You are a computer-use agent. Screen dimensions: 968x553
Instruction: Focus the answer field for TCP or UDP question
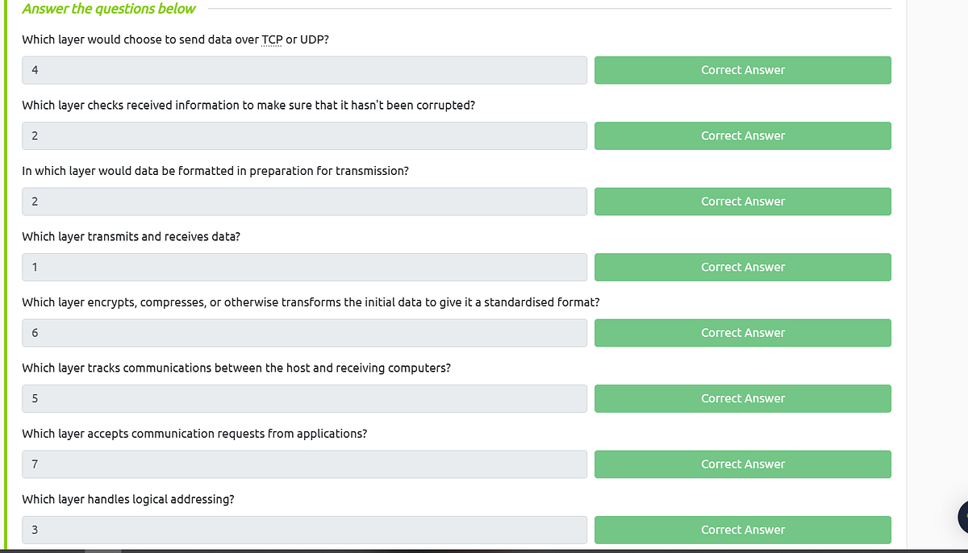[x=304, y=70]
